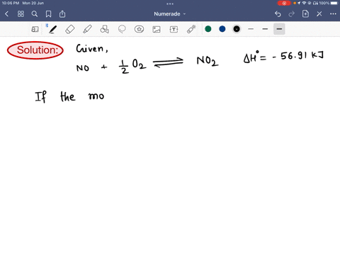340x255 pixels.
Task: Open the multitasking three-dot handle
Action: (x=170, y=4)
